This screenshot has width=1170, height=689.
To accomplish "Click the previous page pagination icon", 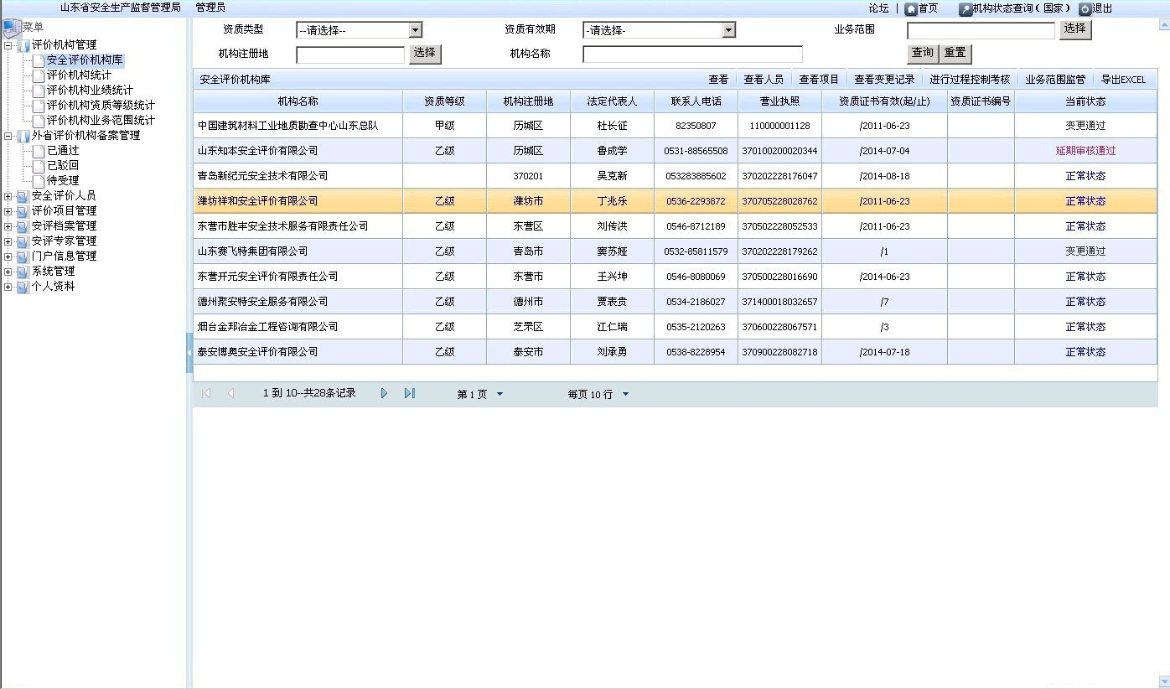I will click(x=230, y=392).
